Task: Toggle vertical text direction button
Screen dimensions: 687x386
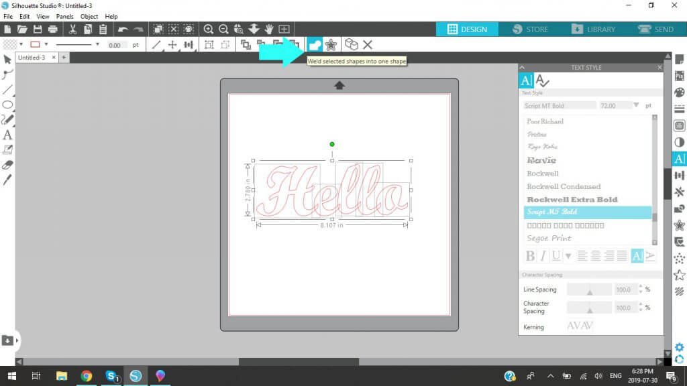Action: tap(650, 255)
